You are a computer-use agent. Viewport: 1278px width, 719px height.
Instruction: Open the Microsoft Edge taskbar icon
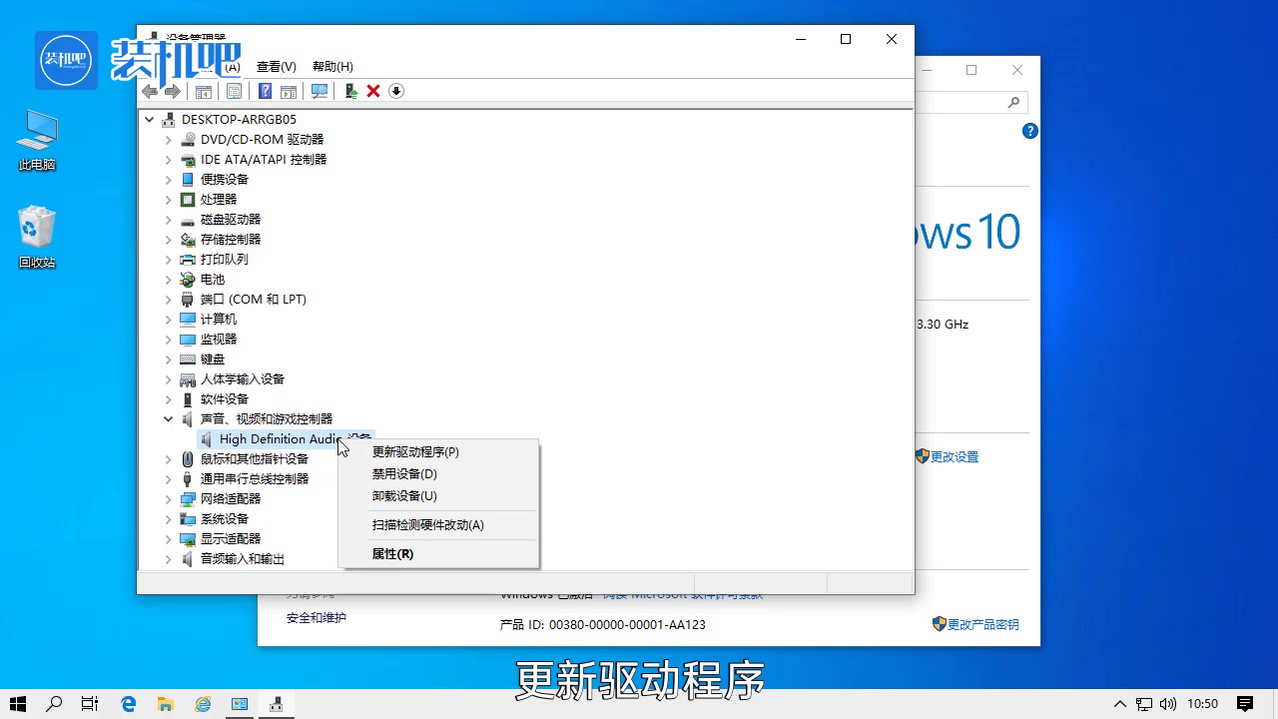click(128, 703)
